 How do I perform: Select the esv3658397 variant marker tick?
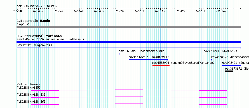tap(212, 60)
